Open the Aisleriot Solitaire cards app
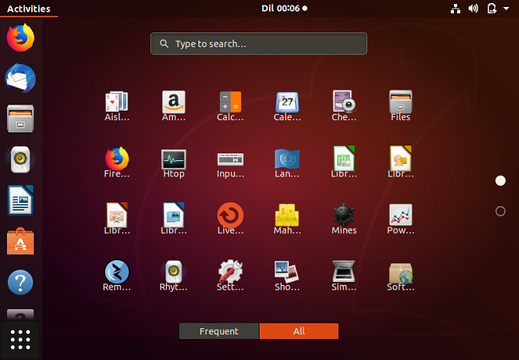Screen dimensions: 519x360 [116, 106]
